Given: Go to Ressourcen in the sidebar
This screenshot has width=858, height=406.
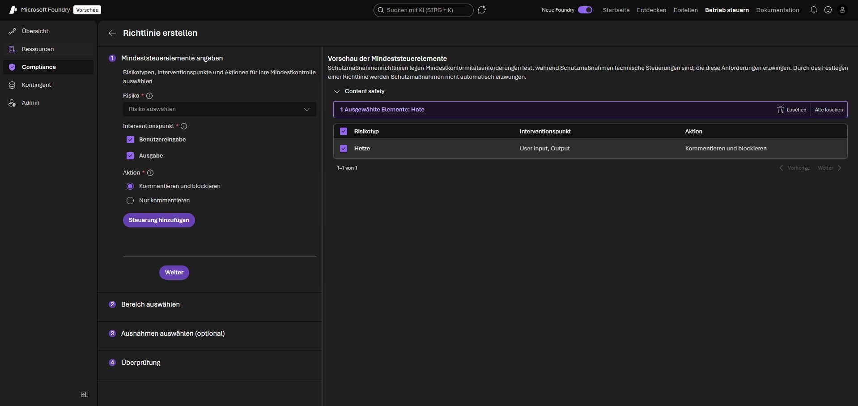Looking at the screenshot, I should click(38, 49).
